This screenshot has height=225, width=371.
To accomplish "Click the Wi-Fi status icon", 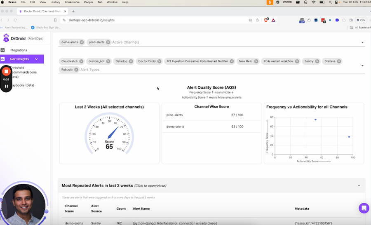I will point(314,2).
